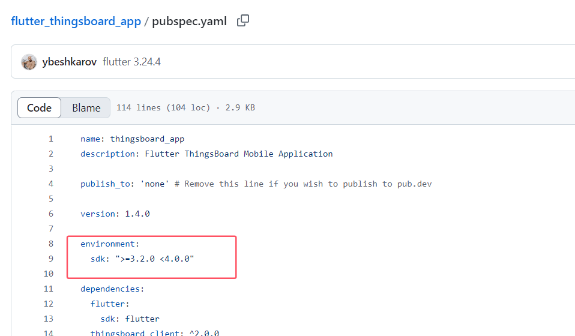Switch to the Code view tab
This screenshot has width=575, height=336.
[x=39, y=108]
